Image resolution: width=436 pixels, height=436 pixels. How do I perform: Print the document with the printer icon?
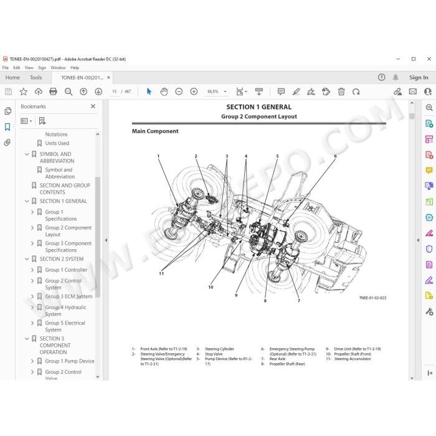click(53, 92)
